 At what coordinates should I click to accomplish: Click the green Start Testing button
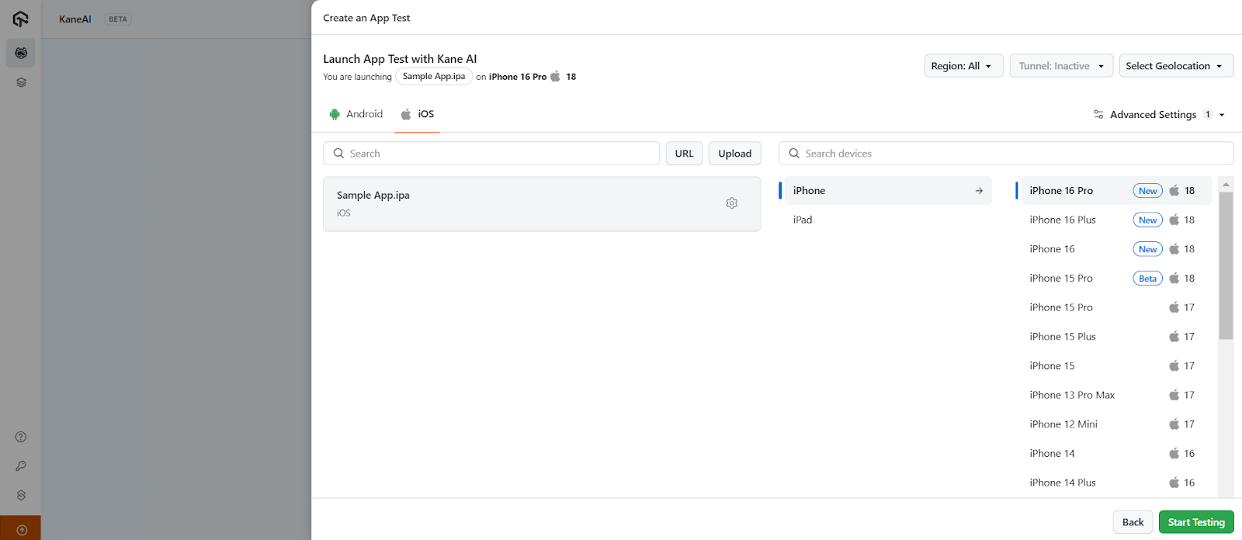pyautogui.click(x=1196, y=522)
